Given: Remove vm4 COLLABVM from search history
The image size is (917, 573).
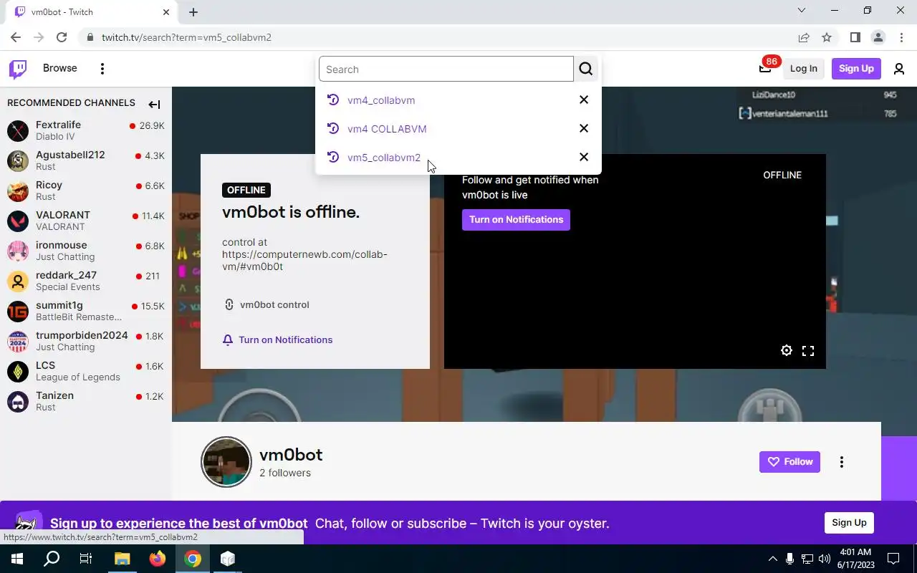Looking at the screenshot, I should pyautogui.click(x=584, y=128).
